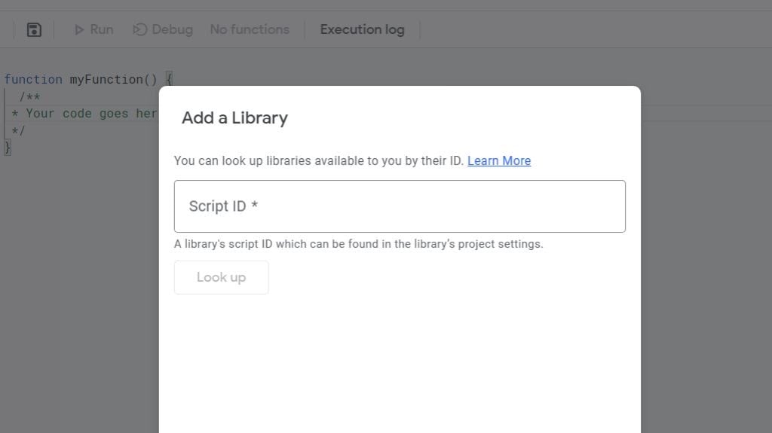Click the Script ID placeholder label
Viewport: 772px width, 433px height.
pyautogui.click(x=223, y=206)
